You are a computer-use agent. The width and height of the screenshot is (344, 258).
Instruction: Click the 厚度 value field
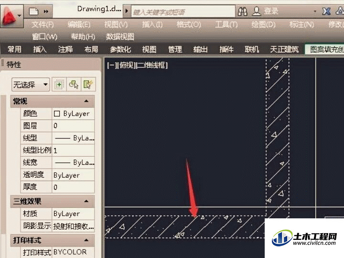(73, 187)
